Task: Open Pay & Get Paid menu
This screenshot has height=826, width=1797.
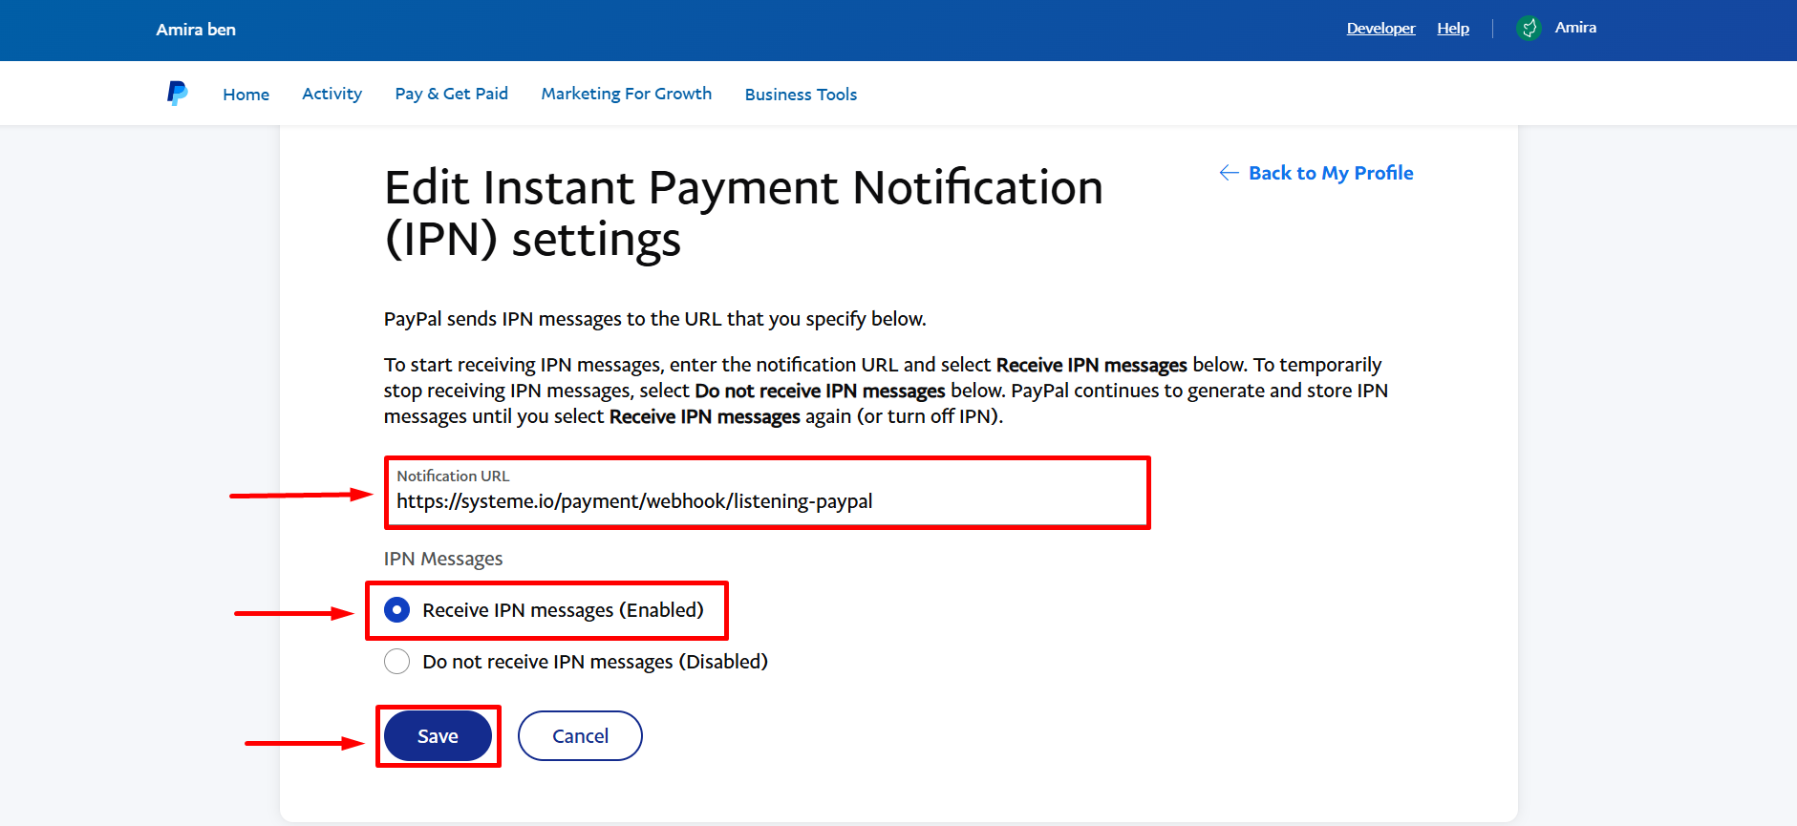Action: pyautogui.click(x=451, y=94)
